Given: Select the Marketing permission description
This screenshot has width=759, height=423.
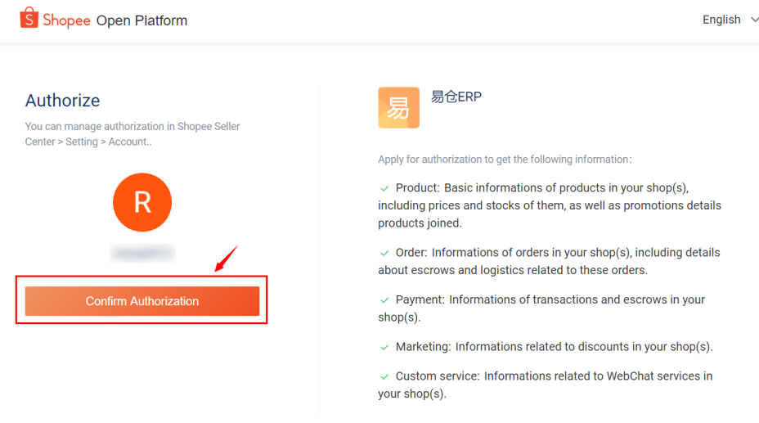Looking at the screenshot, I should pos(554,347).
